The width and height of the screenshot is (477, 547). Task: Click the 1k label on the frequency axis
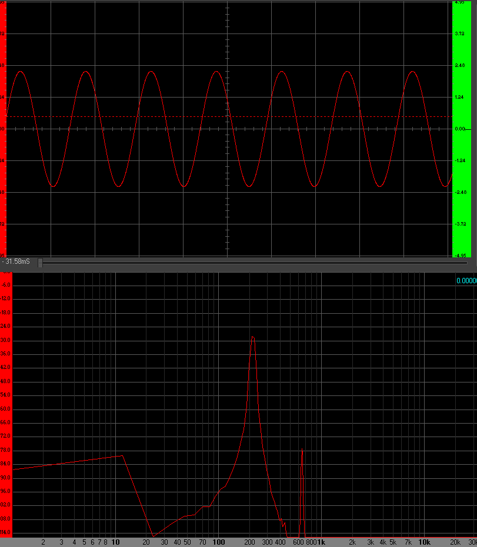point(321,542)
